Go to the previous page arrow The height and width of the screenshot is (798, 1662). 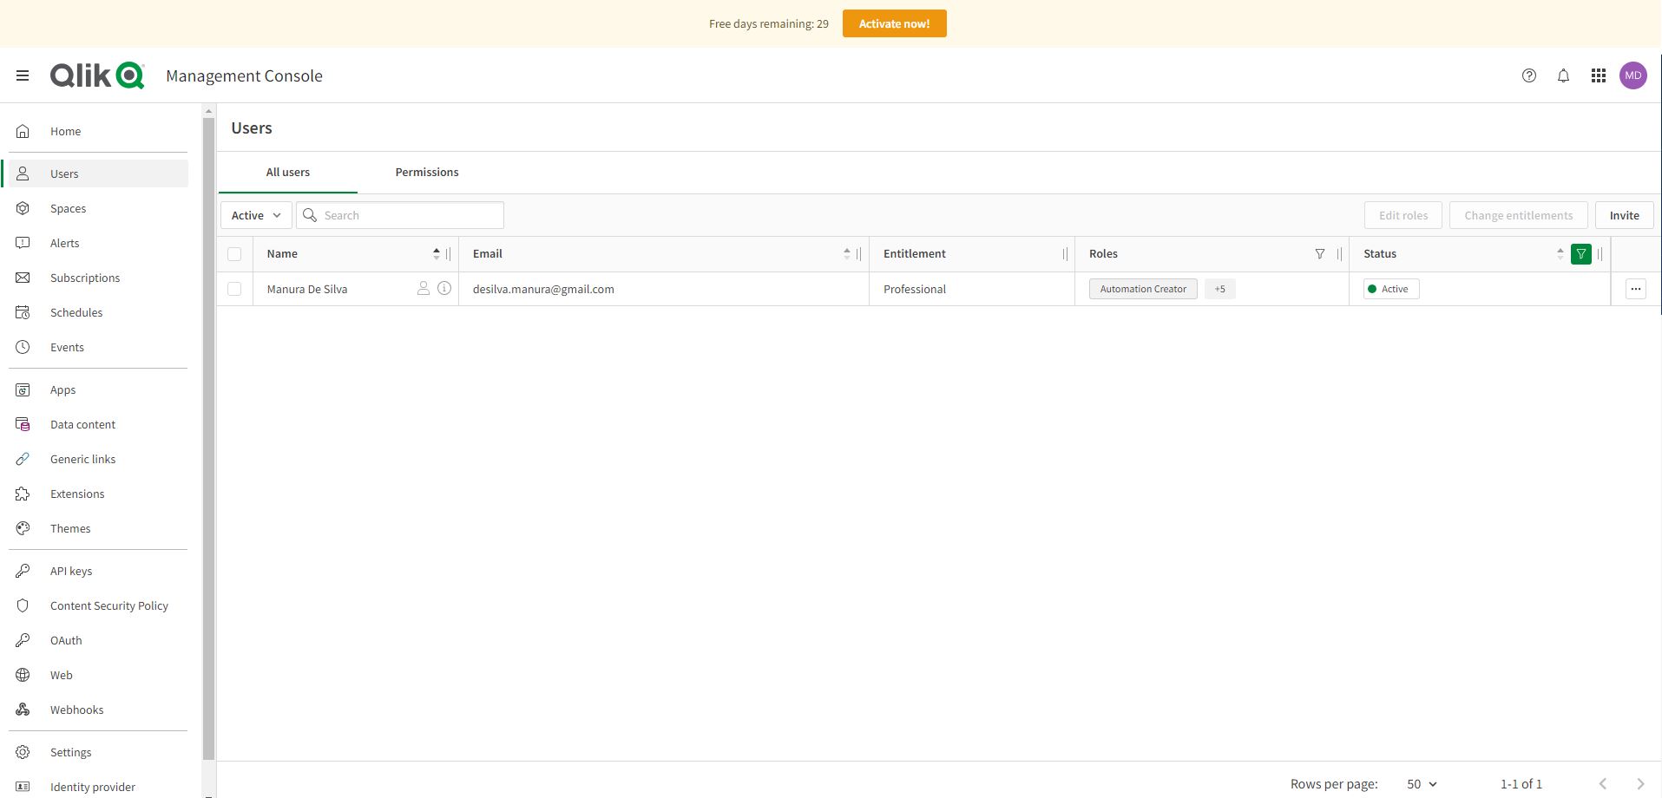pyautogui.click(x=1603, y=784)
